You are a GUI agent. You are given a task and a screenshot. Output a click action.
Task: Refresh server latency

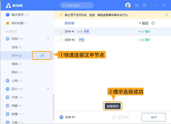pyautogui.click(x=153, y=23)
